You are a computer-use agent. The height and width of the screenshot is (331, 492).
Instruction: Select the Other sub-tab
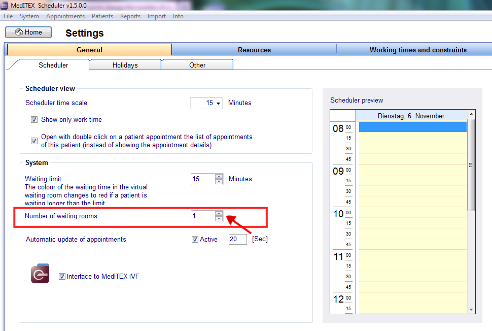pyautogui.click(x=197, y=65)
